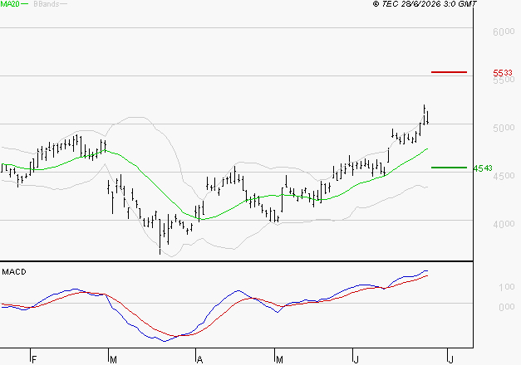Click the red 5533 price label
The height and width of the screenshot is (365, 521).
click(503, 73)
